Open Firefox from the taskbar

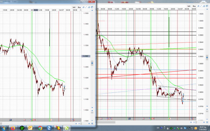[x=13, y=128]
